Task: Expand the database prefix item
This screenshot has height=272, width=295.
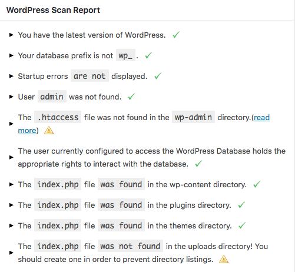Action: pyautogui.click(x=11, y=55)
